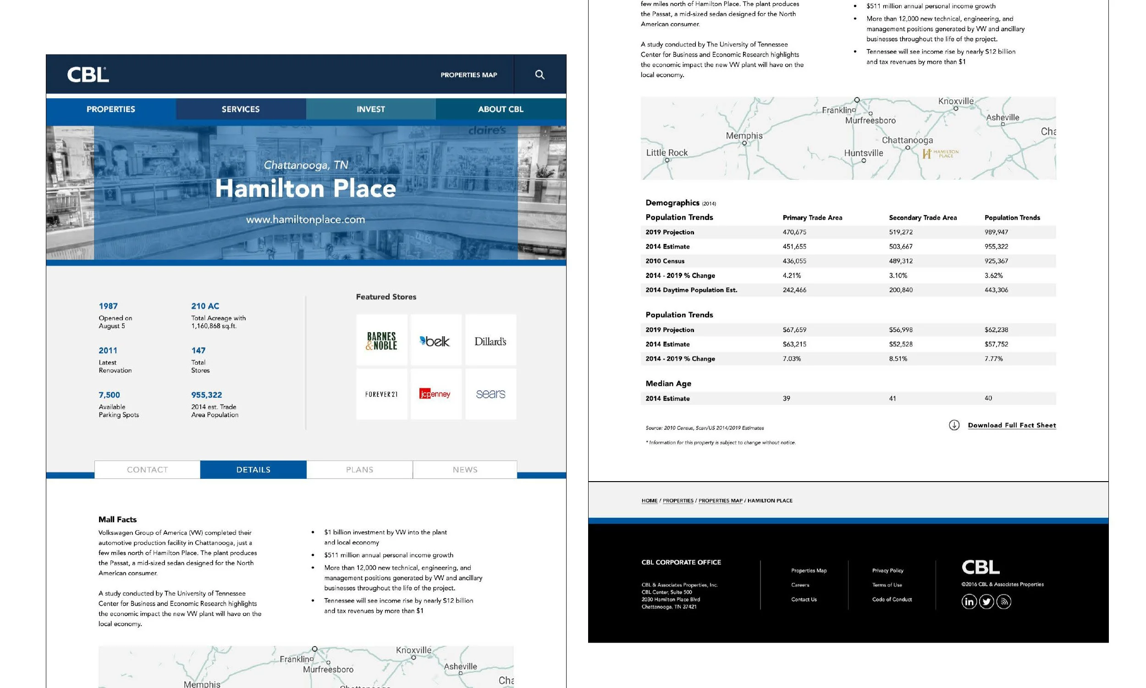Switch to the PLANS tab
This screenshot has height=688, width=1146.
click(x=359, y=470)
